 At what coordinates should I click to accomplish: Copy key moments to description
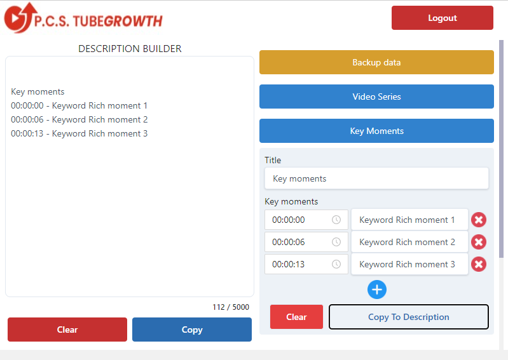tap(409, 317)
